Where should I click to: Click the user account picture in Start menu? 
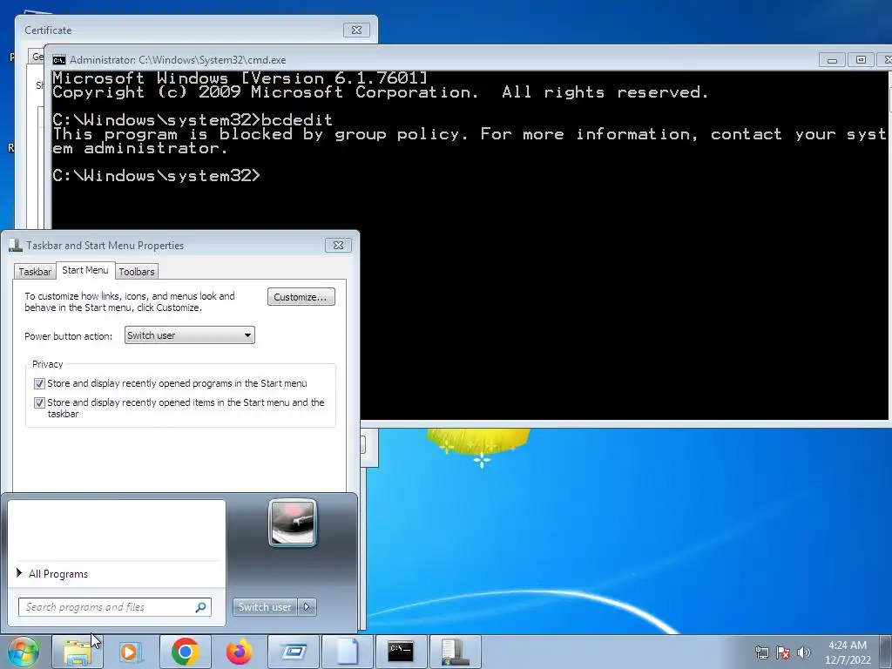(x=293, y=523)
